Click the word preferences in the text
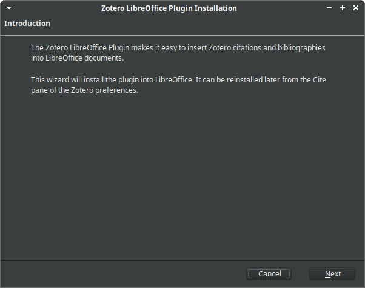 tap(116, 90)
